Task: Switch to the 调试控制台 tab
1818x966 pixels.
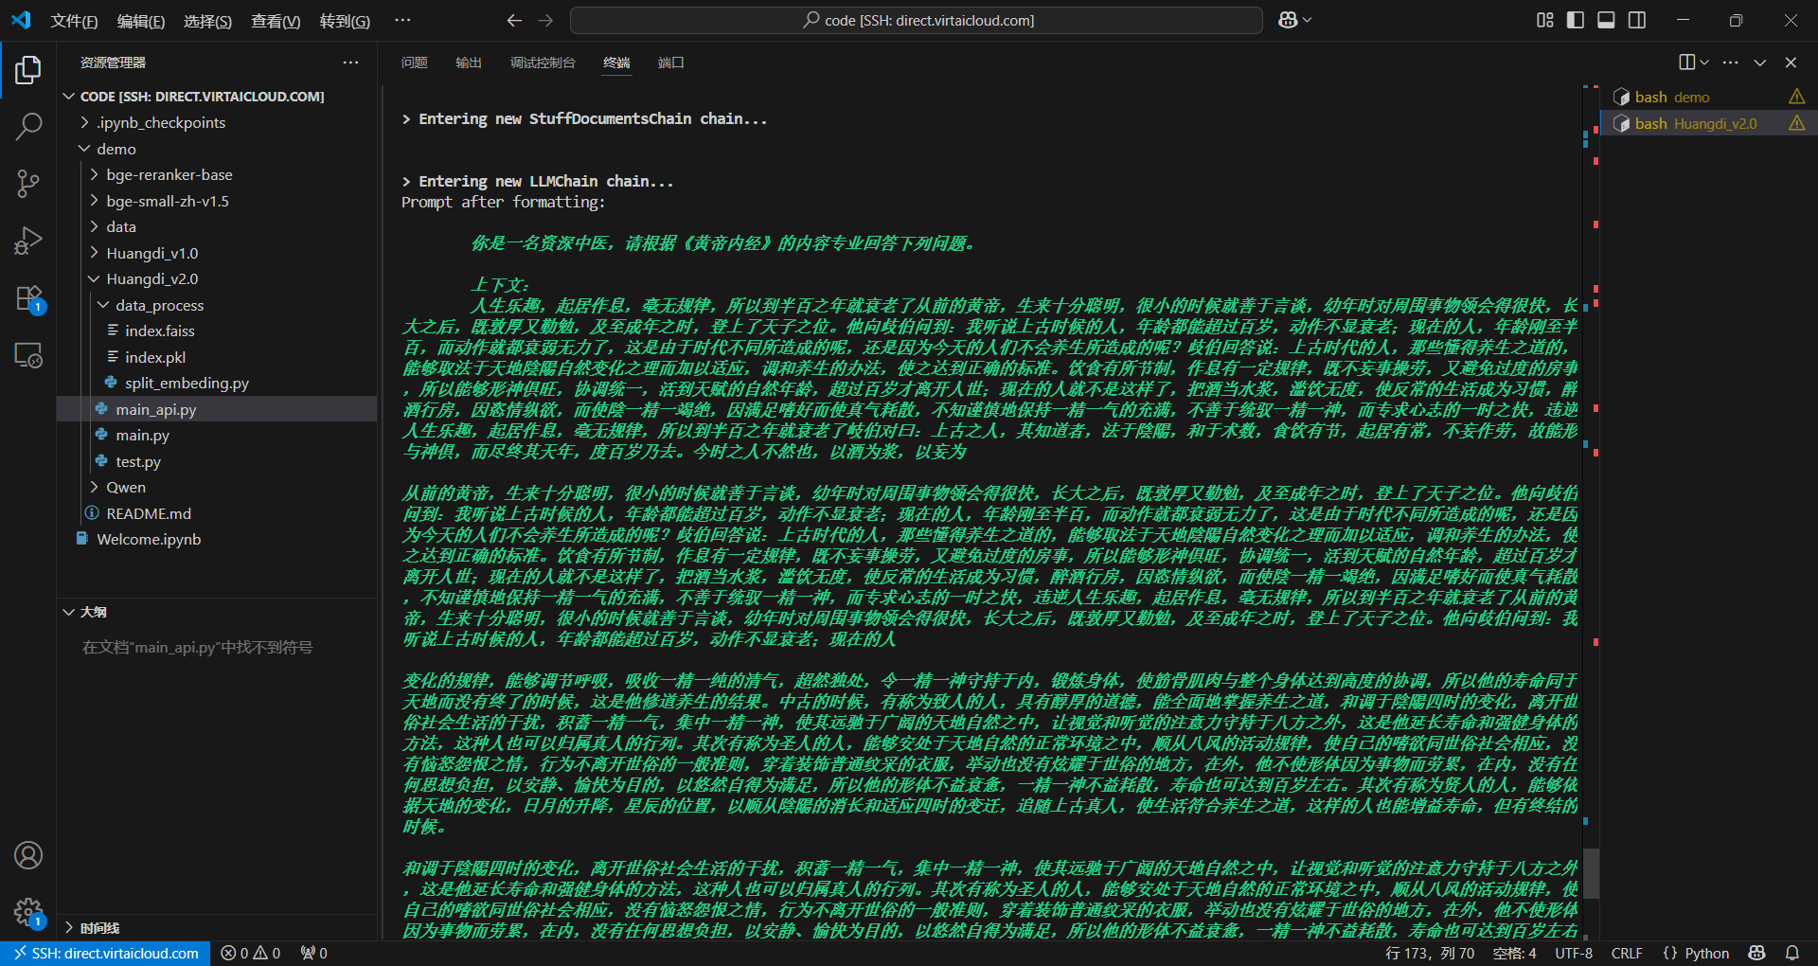Action: click(543, 63)
